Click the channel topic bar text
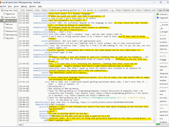The width and height of the screenshot is (169, 127). [x=87, y=10]
